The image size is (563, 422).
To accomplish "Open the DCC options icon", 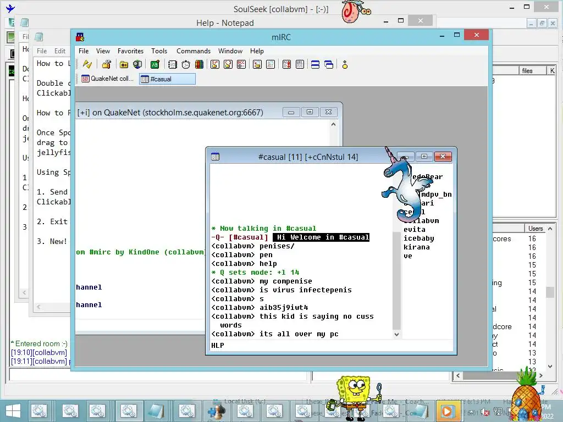I will coord(241,65).
